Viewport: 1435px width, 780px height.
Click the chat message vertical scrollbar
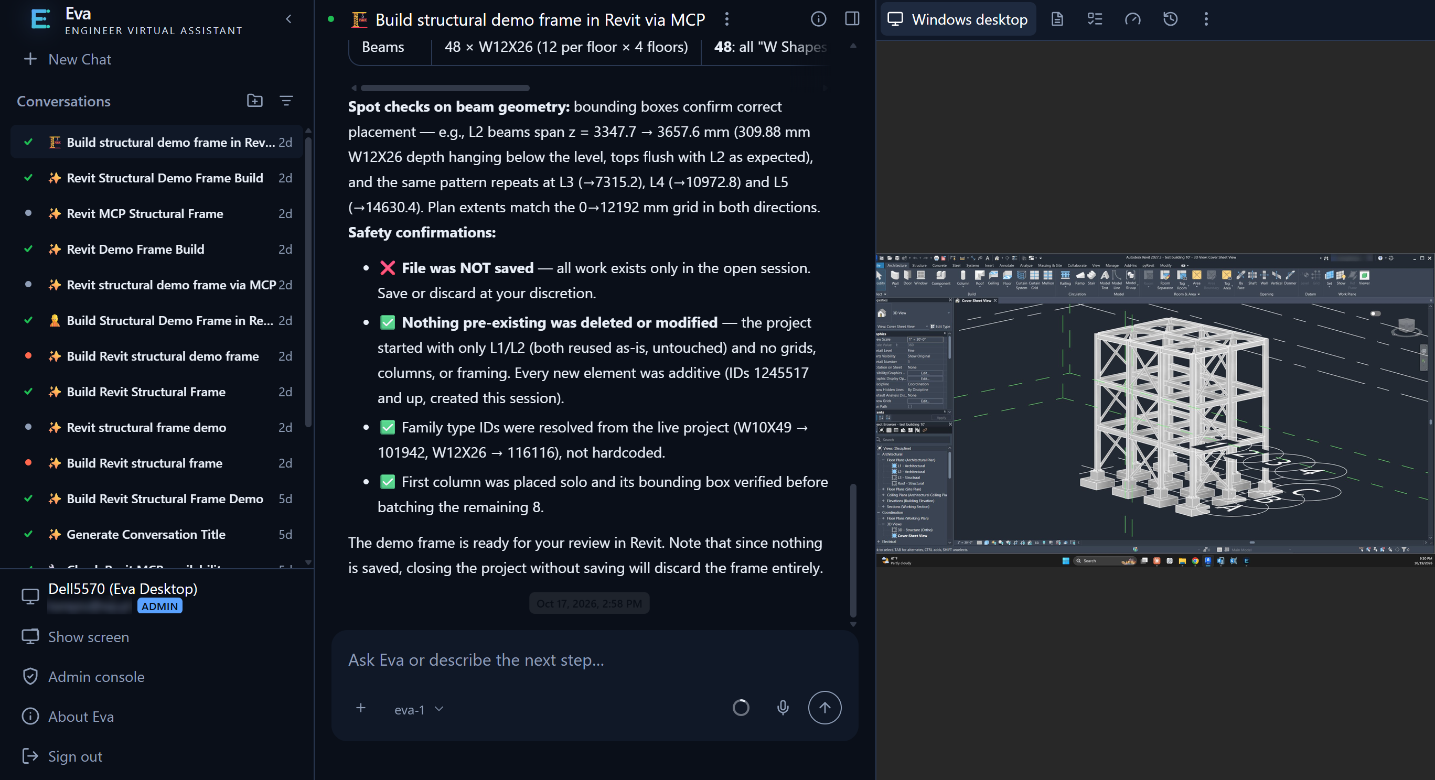pyautogui.click(x=853, y=550)
